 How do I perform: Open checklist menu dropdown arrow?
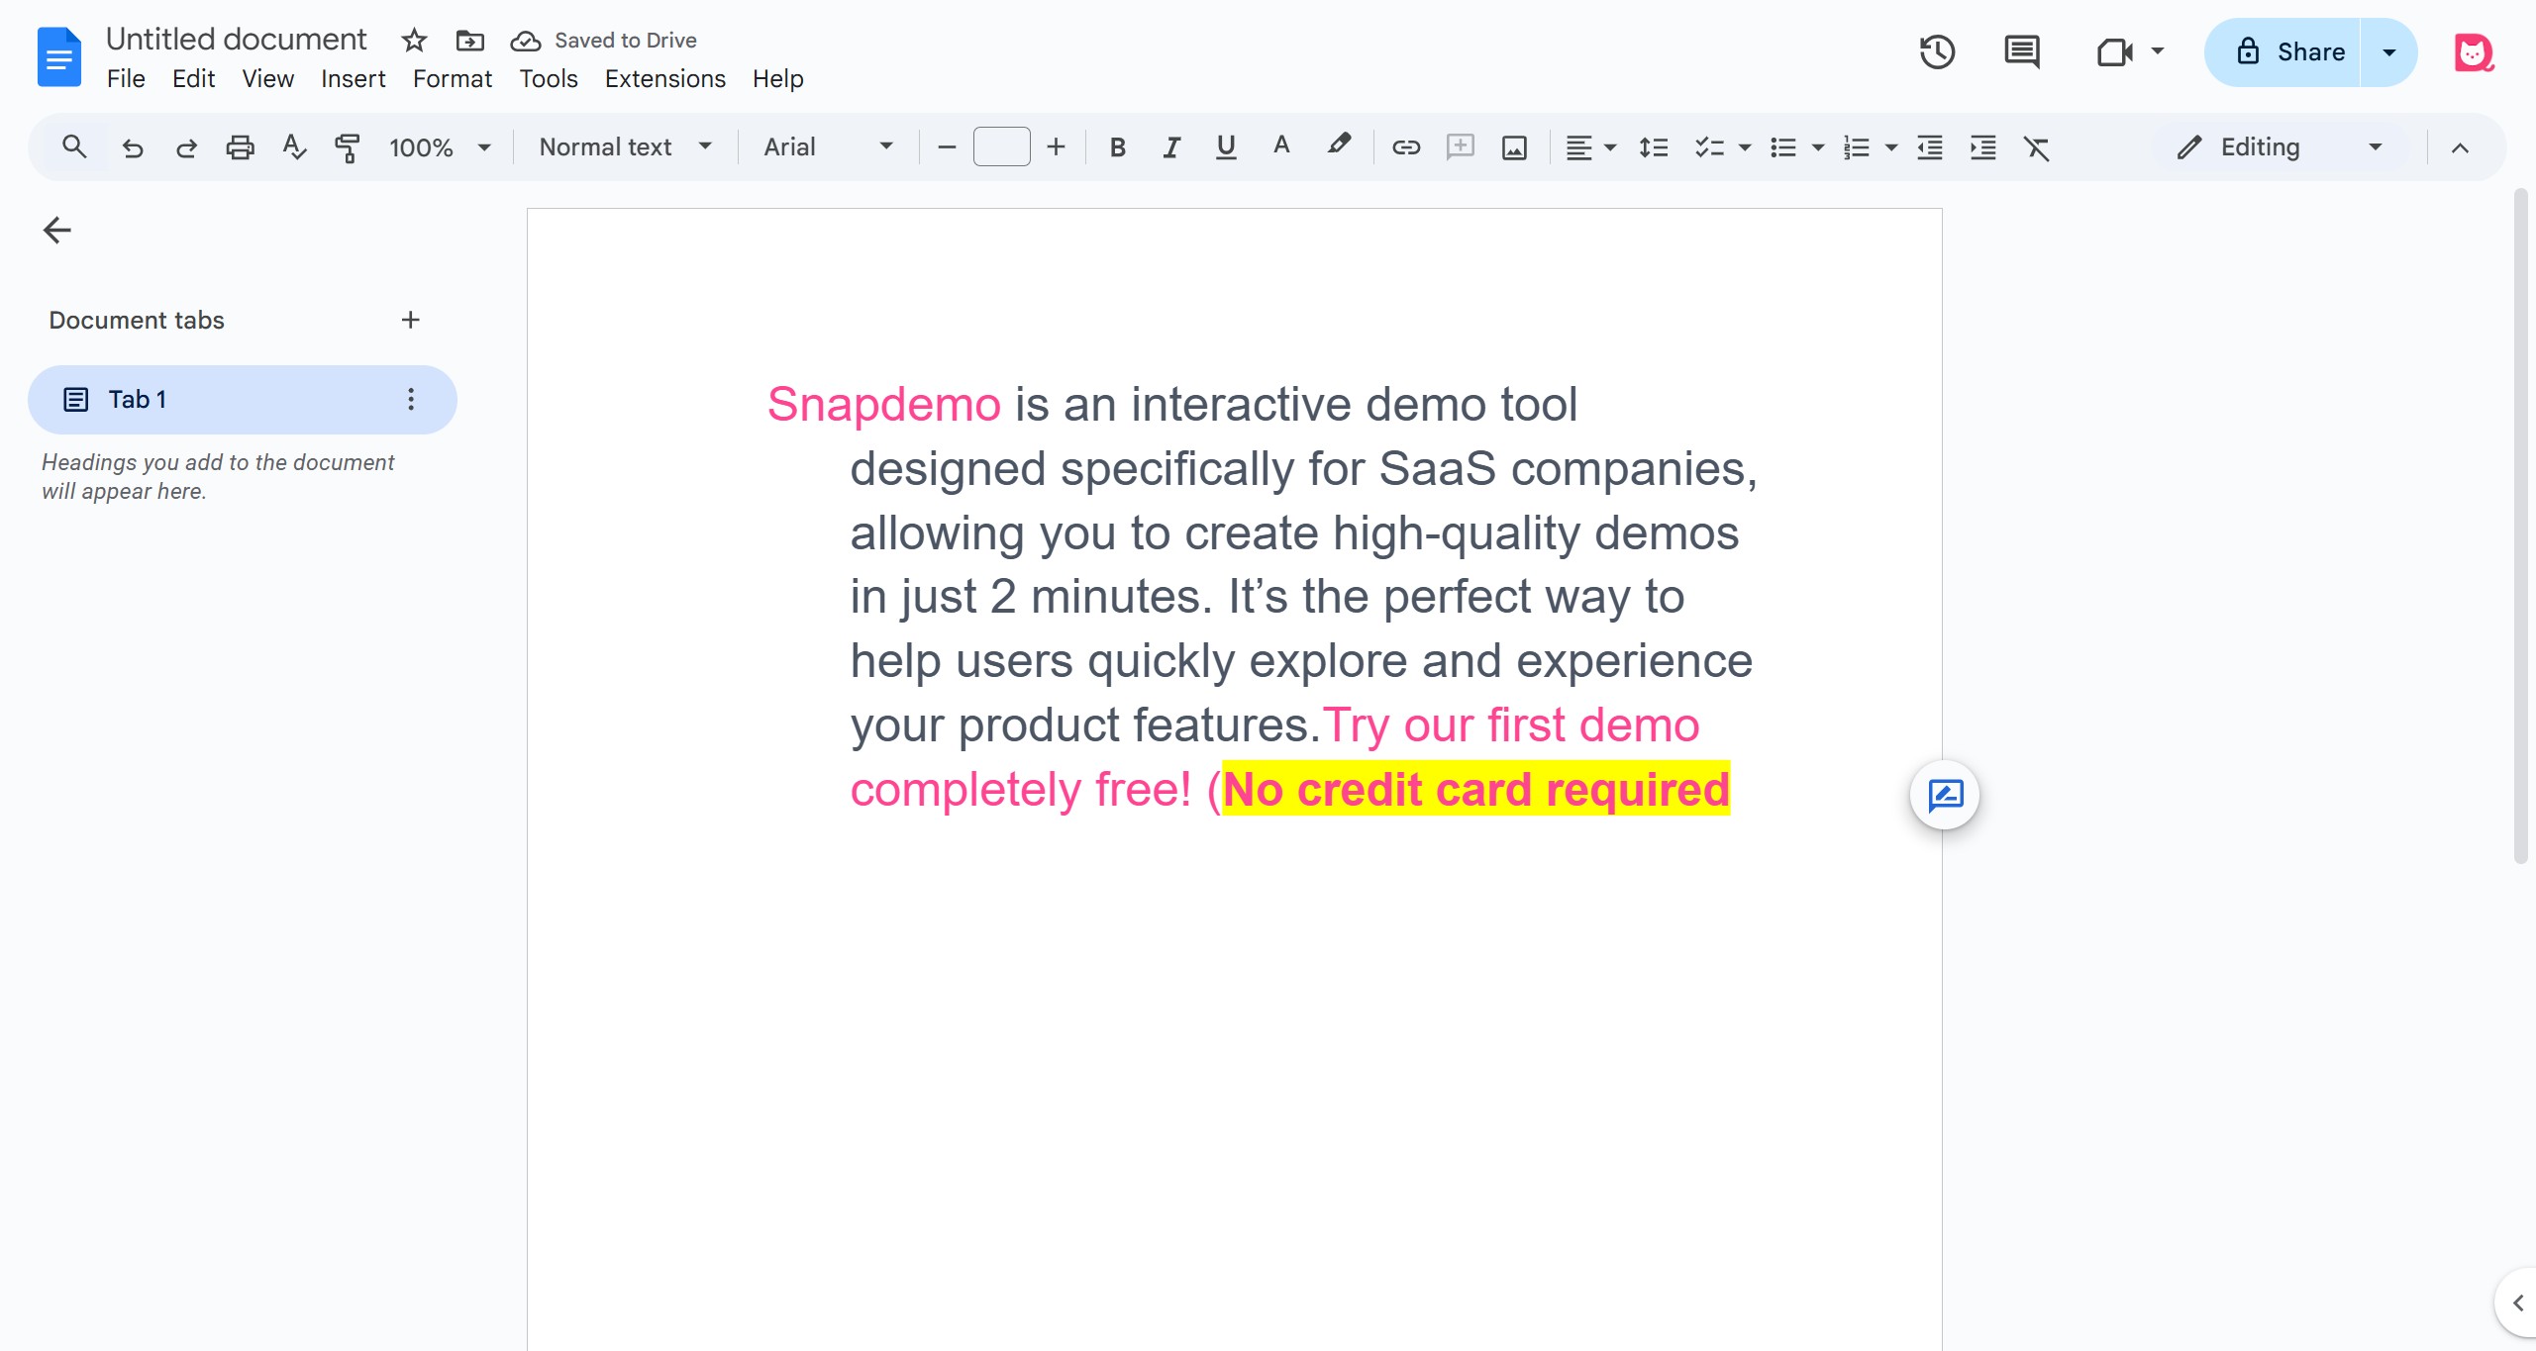coord(1745,147)
